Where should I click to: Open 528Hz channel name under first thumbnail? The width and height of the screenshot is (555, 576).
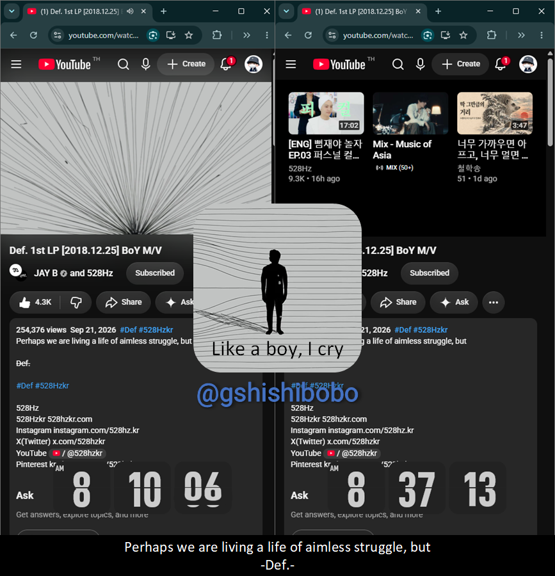(300, 168)
